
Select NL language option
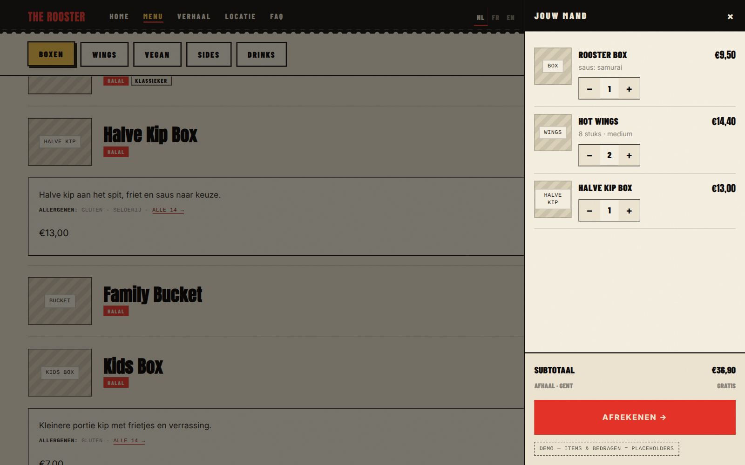[481, 18]
